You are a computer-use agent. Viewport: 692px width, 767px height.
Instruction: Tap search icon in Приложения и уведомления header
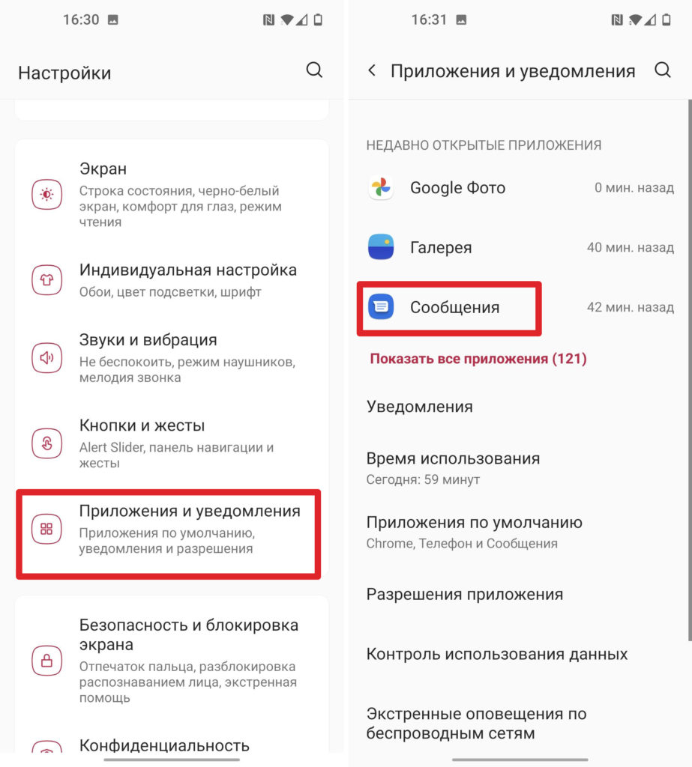[663, 70]
